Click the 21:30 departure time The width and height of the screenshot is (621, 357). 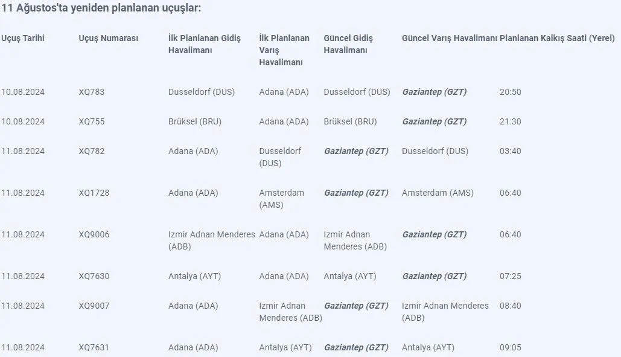click(x=510, y=121)
